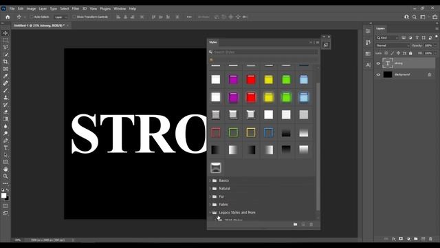Switch to the Layers panel tab
The width and height of the screenshot is (440, 248).
380,28
